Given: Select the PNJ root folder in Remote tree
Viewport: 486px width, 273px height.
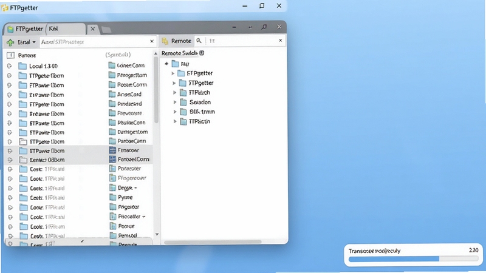Looking at the screenshot, I should 181,64.
